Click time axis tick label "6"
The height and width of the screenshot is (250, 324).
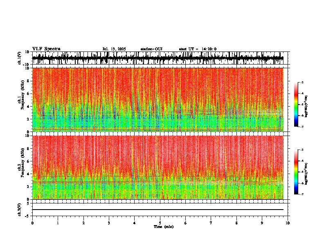(186, 223)
